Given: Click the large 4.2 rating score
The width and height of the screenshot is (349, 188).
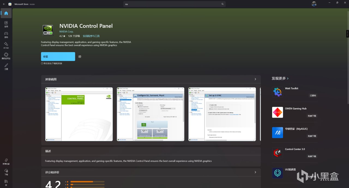Looking at the screenshot, I should (53, 184).
